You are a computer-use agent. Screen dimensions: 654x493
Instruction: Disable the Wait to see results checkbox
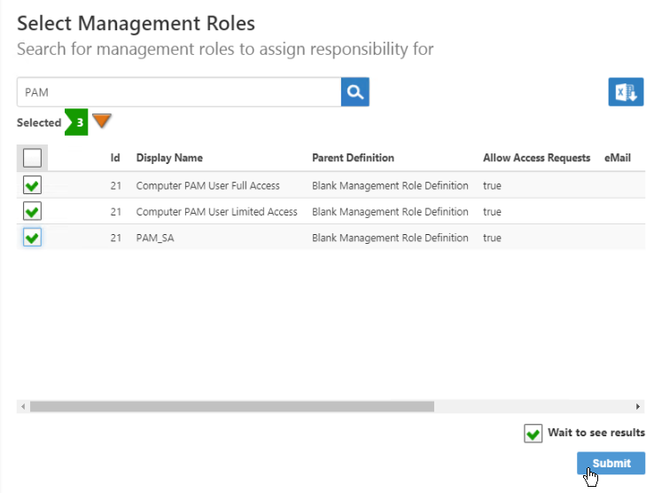533,434
